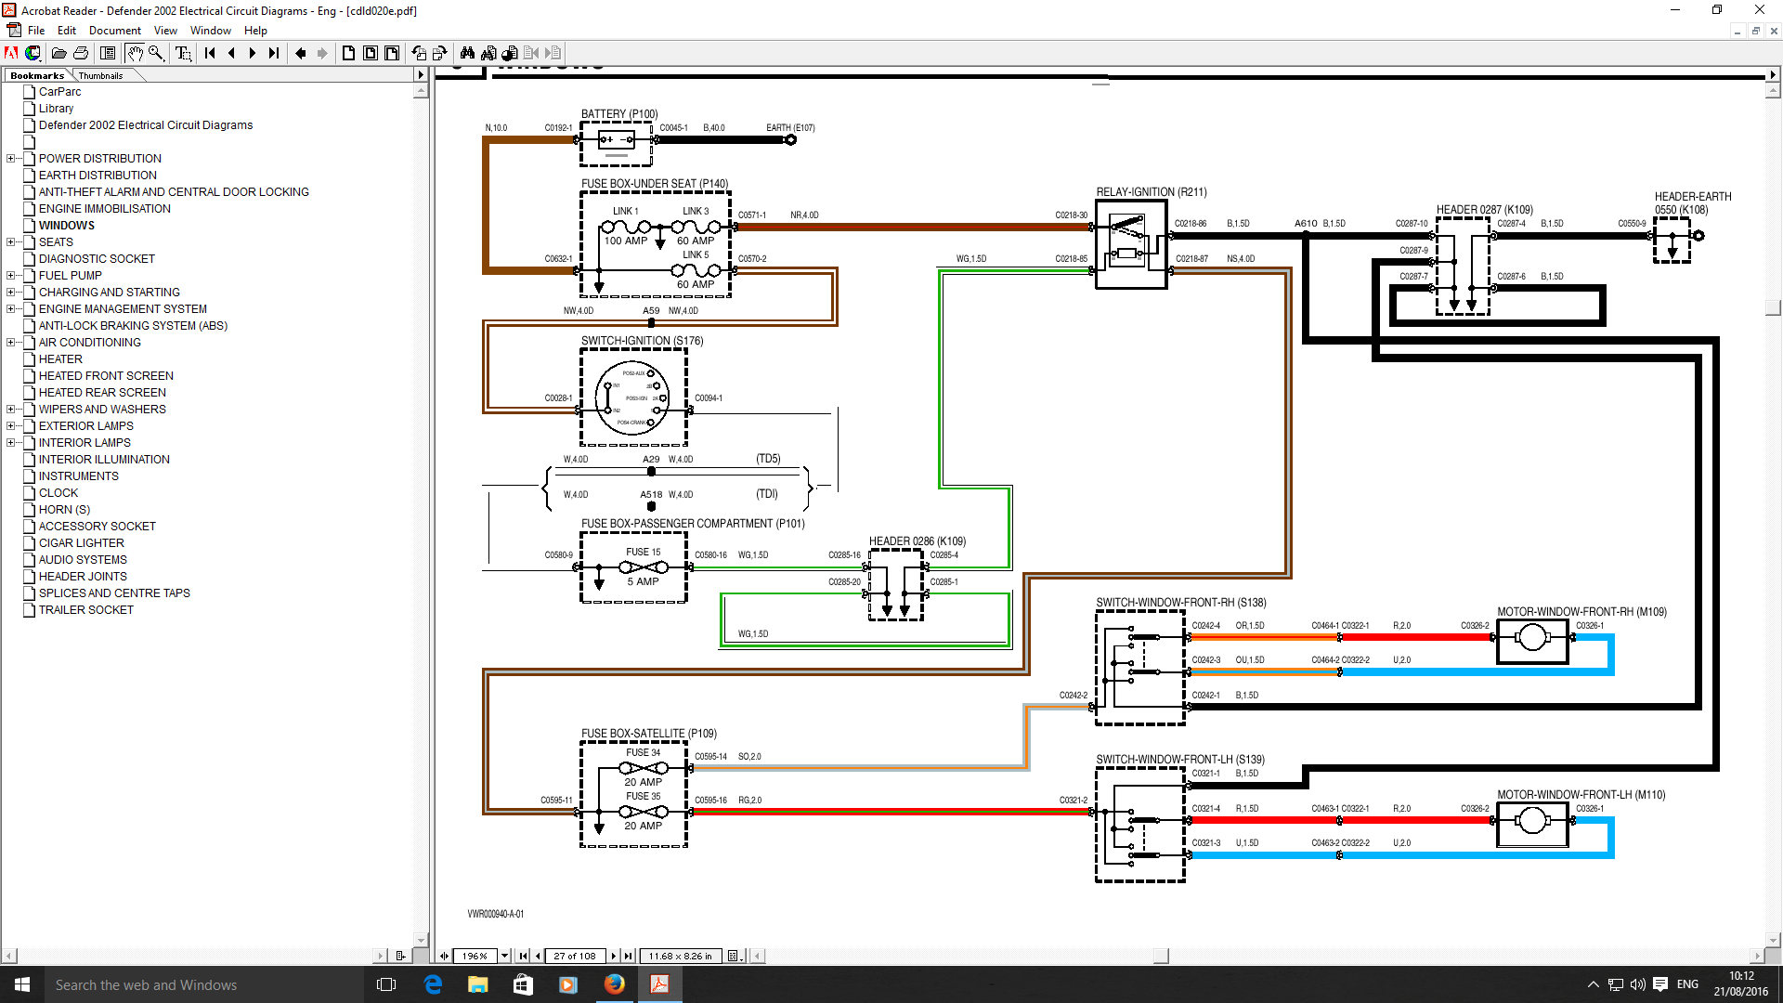Click bottom-bar next page arrow
Viewport: 1783px width, 1003px height.
click(x=614, y=956)
